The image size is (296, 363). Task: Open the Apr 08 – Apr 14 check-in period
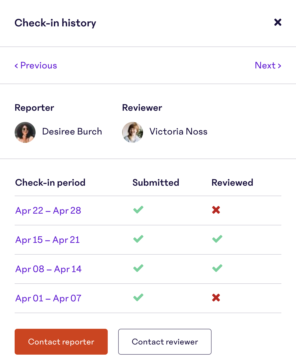click(x=48, y=269)
